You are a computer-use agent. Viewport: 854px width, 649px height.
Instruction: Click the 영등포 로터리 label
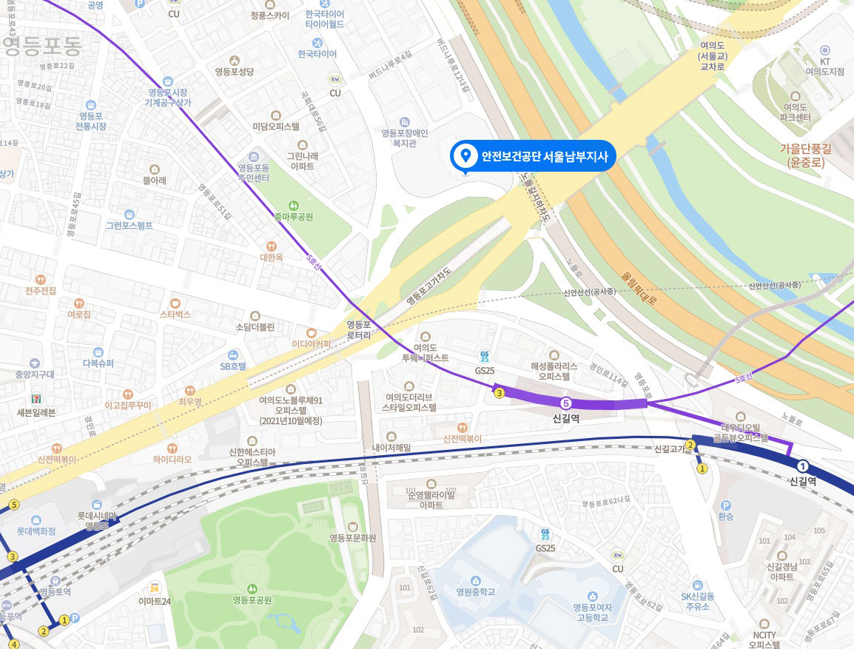(x=358, y=329)
